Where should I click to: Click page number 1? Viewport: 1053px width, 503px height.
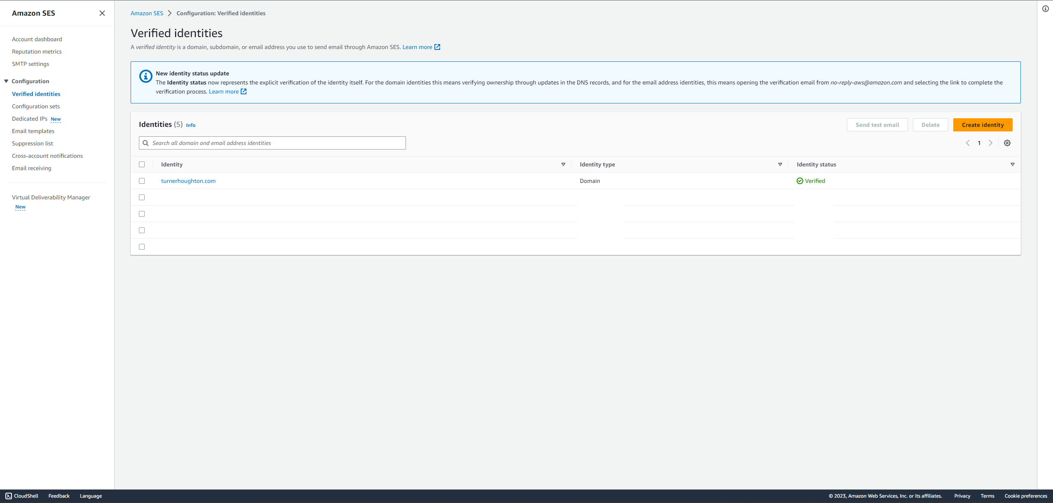point(979,143)
